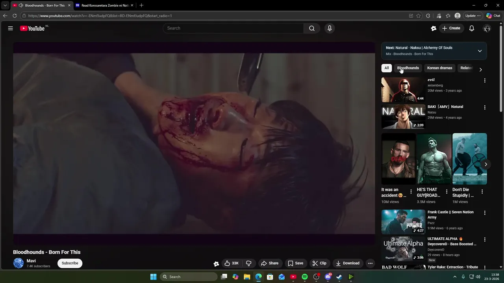Screen dimensions: 504x283
Task: Select the 'All' filter chip
Action: 387,68
